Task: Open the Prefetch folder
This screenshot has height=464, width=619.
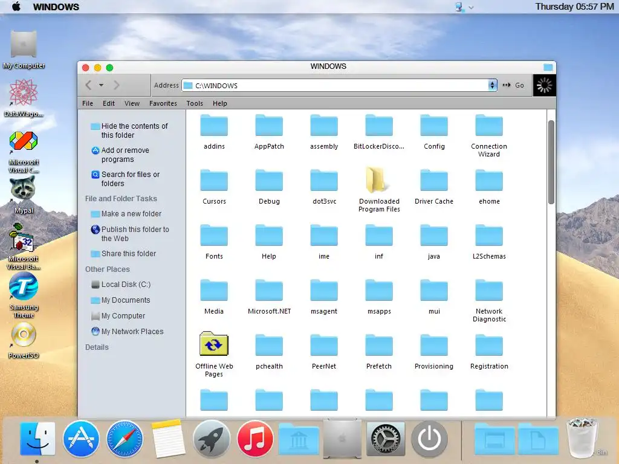Action: pyautogui.click(x=379, y=352)
